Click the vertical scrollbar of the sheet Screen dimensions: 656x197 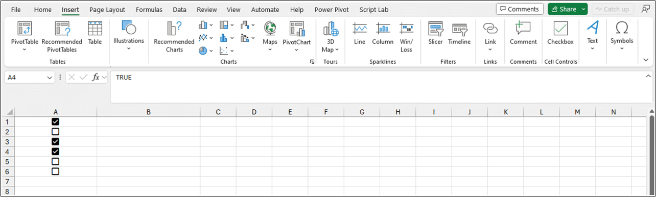click(x=652, y=153)
